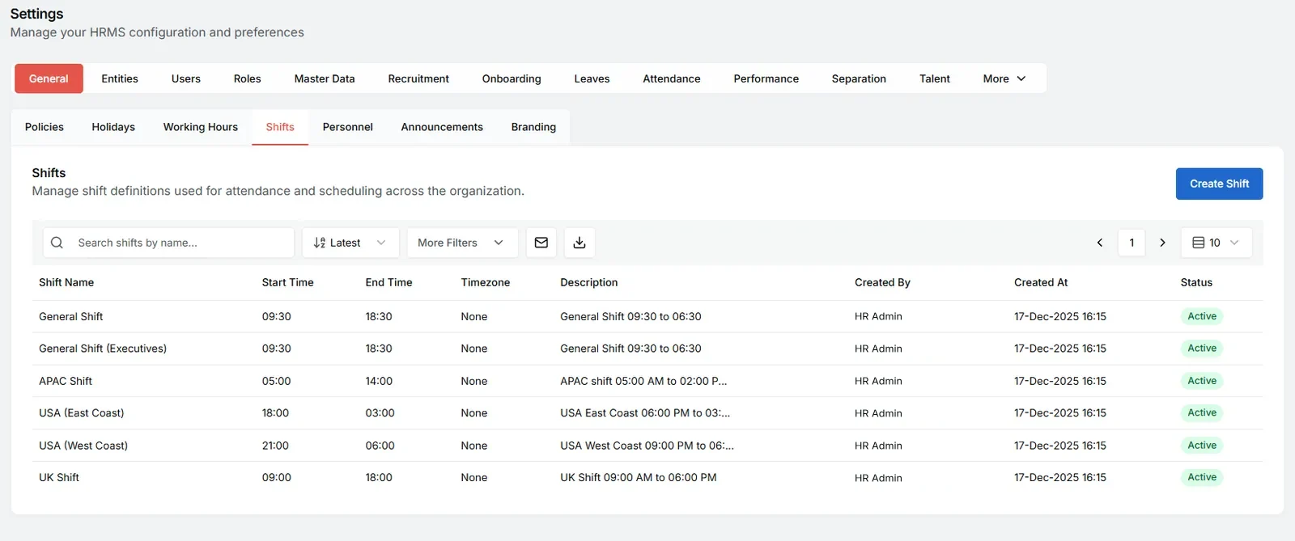Click the search shifts by name field

click(168, 243)
